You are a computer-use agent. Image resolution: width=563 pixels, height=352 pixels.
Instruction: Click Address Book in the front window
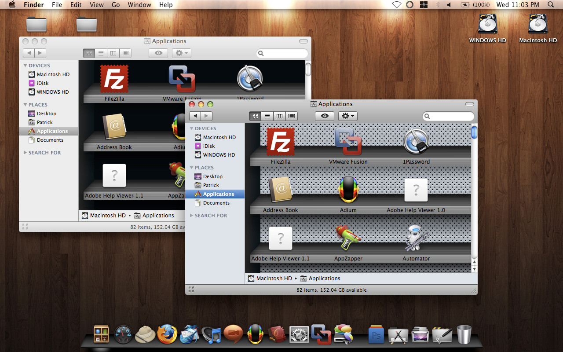point(281,190)
